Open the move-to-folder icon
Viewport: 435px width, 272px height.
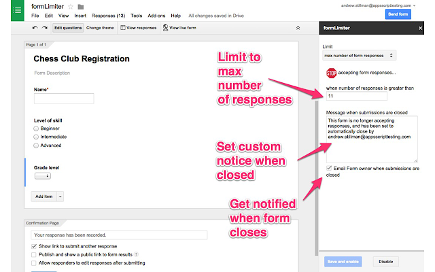81,7
